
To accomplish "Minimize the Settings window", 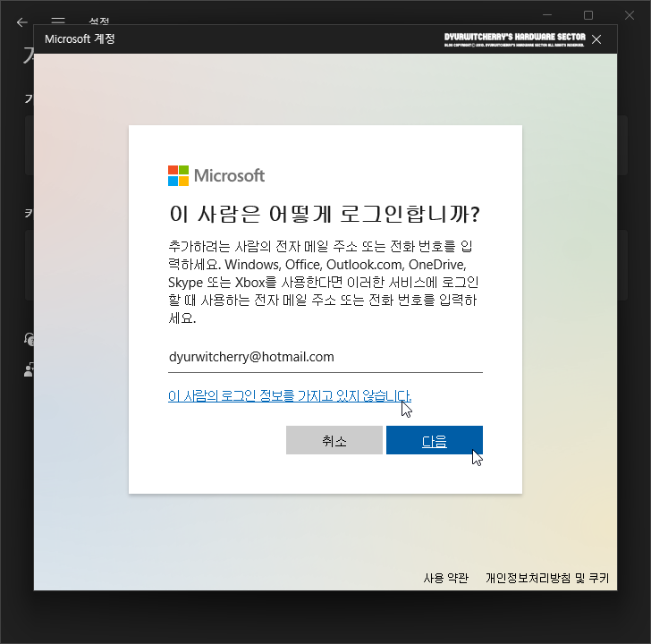I will point(547,15).
